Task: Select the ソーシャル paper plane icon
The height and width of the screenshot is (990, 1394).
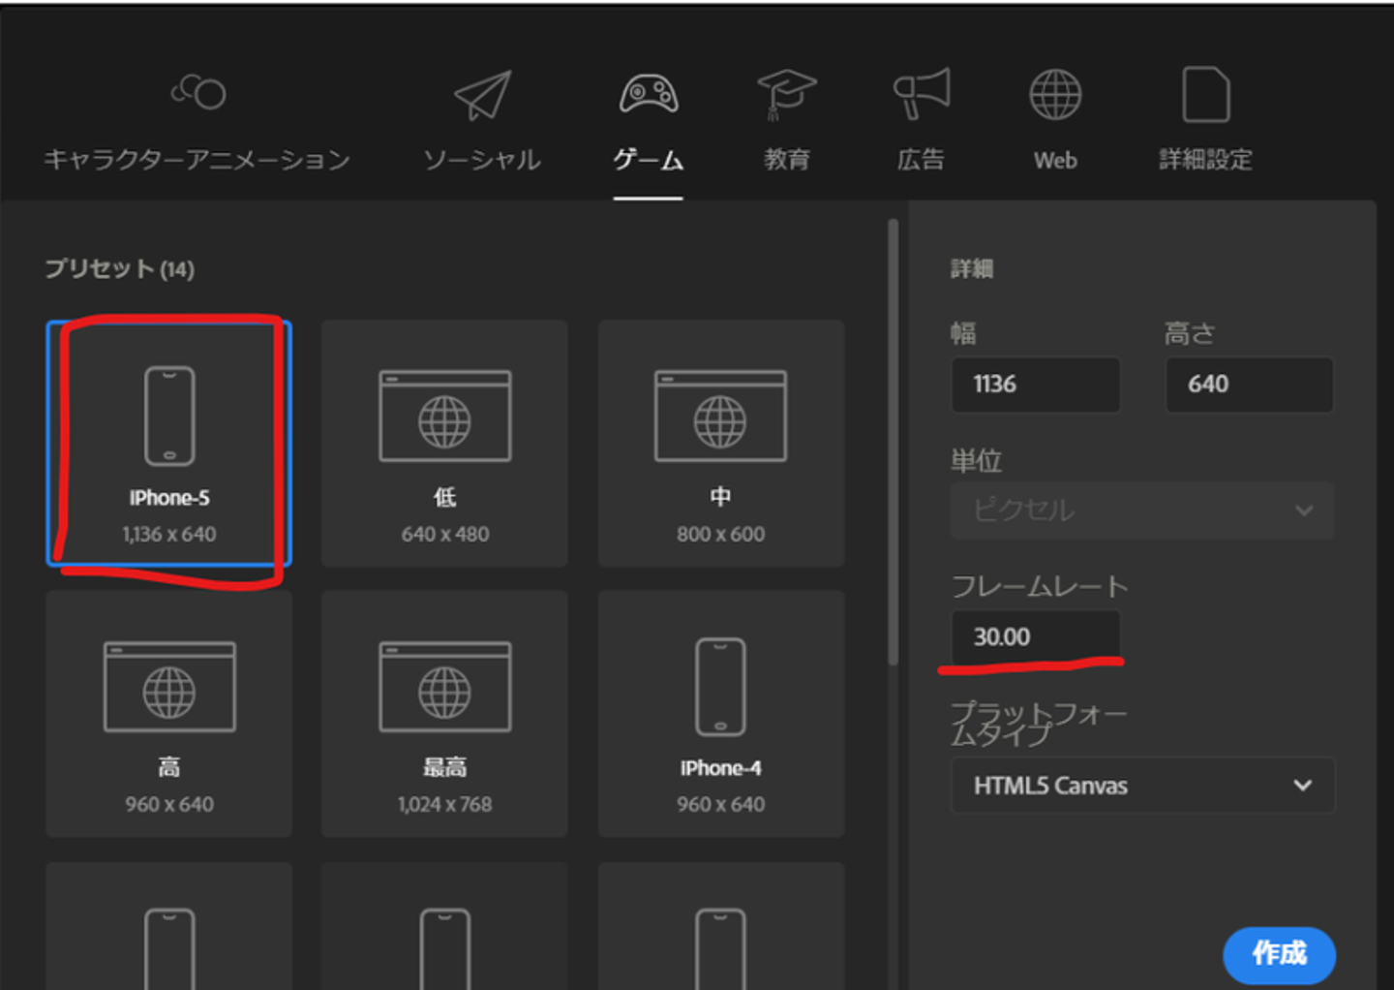Action: (x=482, y=95)
